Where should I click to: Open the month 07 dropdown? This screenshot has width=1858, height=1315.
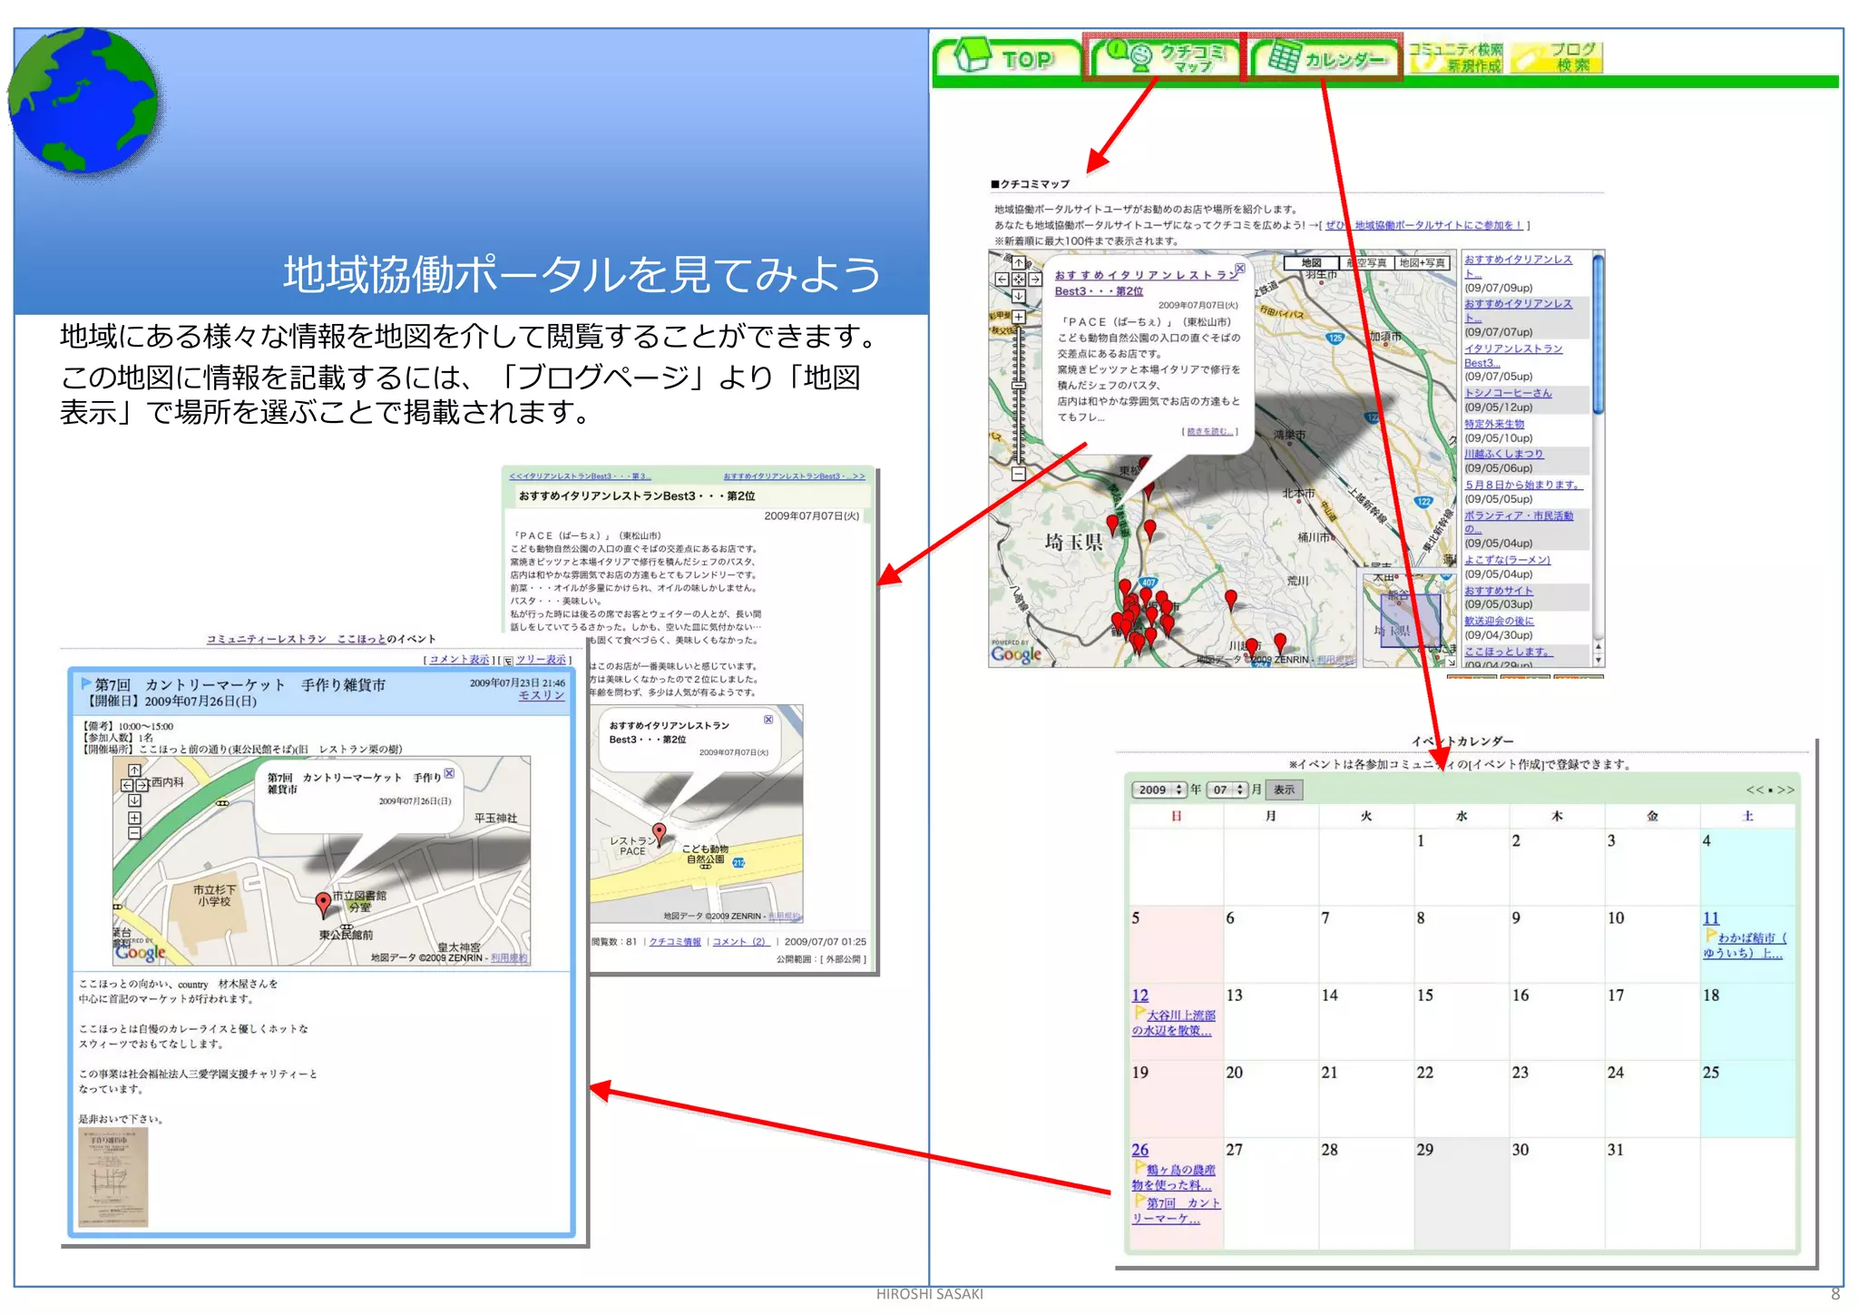(1228, 790)
